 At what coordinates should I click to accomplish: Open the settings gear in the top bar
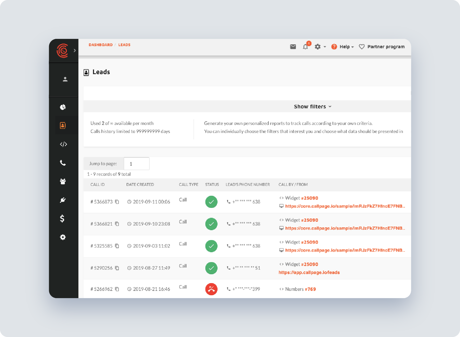[318, 47]
